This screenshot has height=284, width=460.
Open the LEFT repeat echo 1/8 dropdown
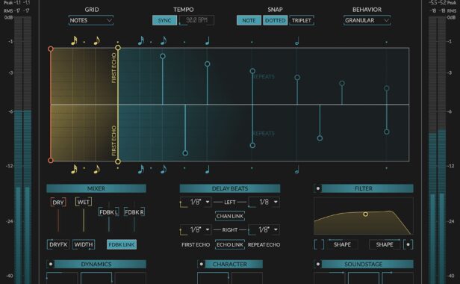(264, 202)
